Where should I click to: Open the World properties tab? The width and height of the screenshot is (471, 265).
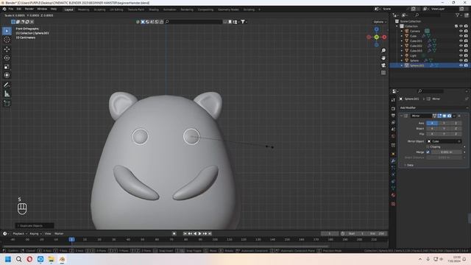[x=393, y=136]
